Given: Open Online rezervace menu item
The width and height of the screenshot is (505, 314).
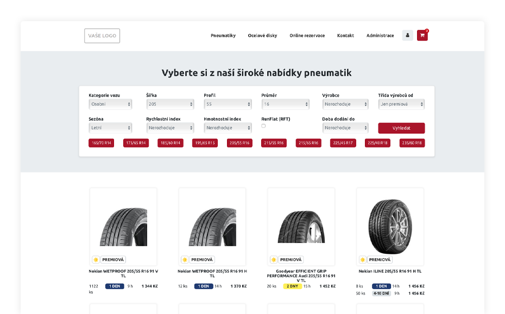Looking at the screenshot, I should pyautogui.click(x=307, y=36).
